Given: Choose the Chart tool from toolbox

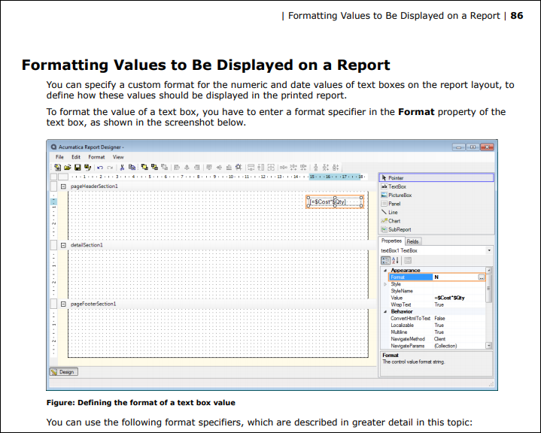Looking at the screenshot, I should coord(394,221).
